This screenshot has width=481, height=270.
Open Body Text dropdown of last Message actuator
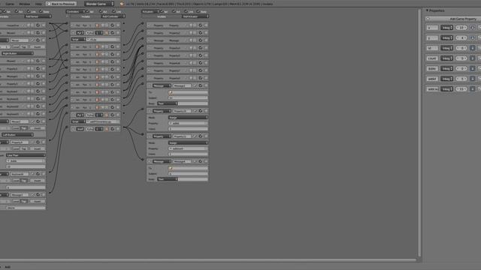(168, 179)
